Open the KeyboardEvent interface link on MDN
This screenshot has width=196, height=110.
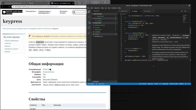click(48, 72)
